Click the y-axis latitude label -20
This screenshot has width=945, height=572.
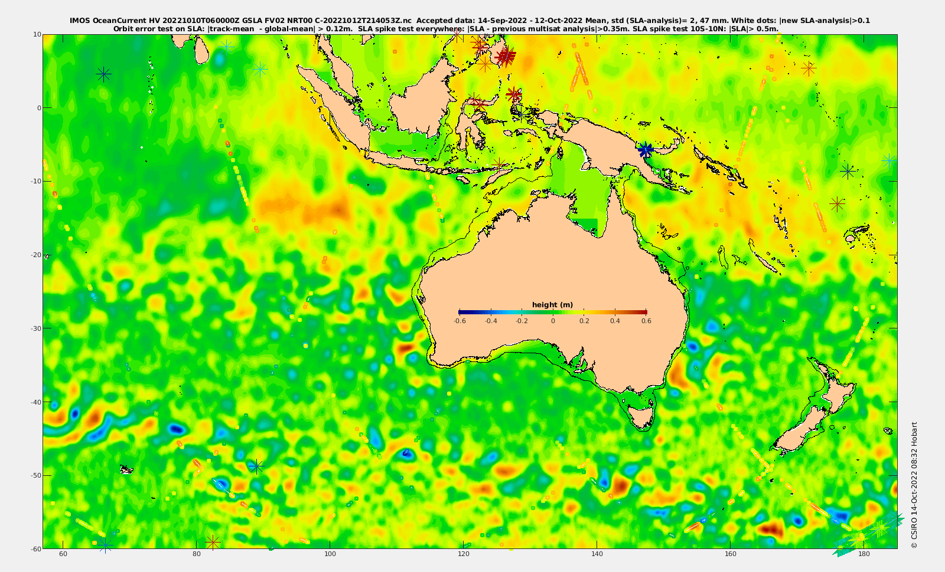click(36, 255)
